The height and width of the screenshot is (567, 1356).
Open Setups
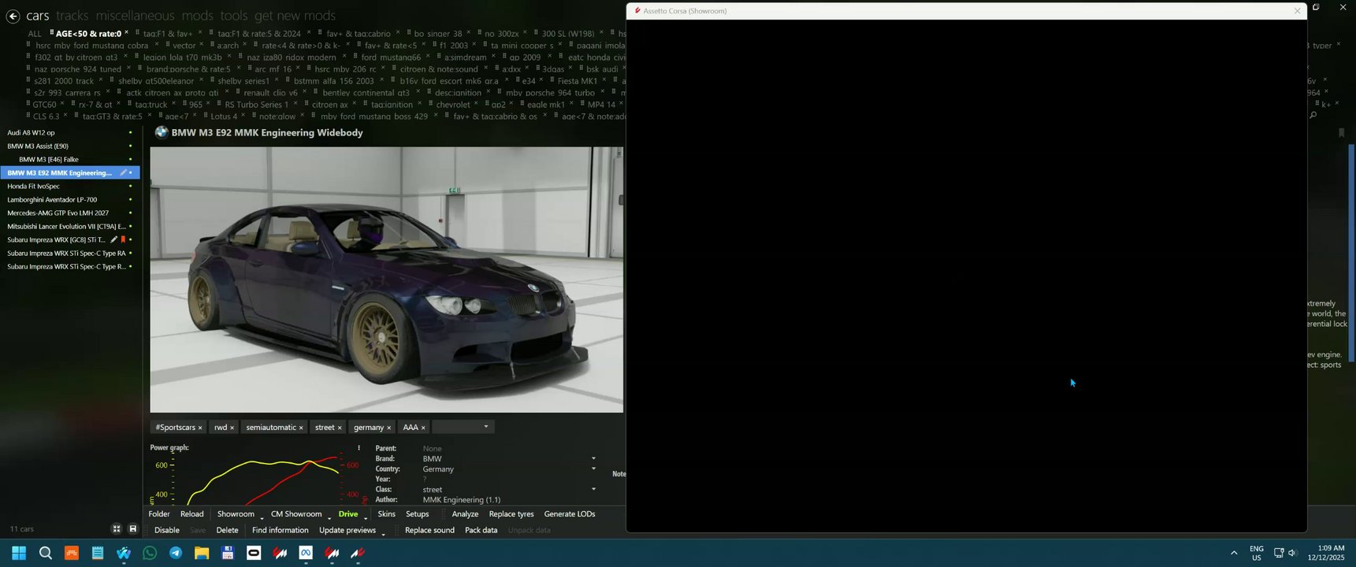pyautogui.click(x=418, y=514)
